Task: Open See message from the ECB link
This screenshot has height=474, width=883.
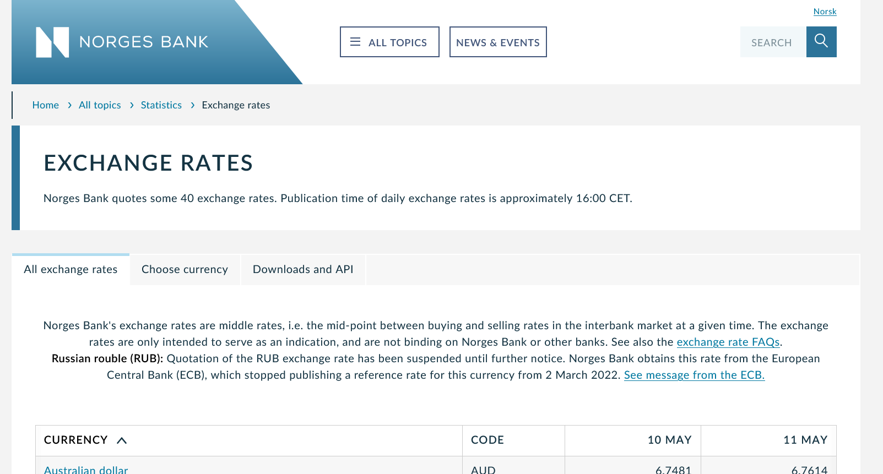Action: [x=694, y=375]
